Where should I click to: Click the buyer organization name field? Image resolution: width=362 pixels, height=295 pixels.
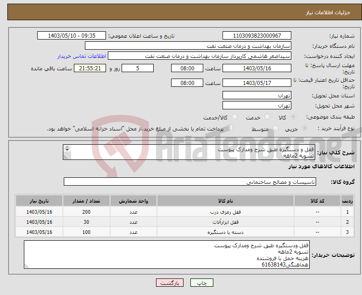188,46
